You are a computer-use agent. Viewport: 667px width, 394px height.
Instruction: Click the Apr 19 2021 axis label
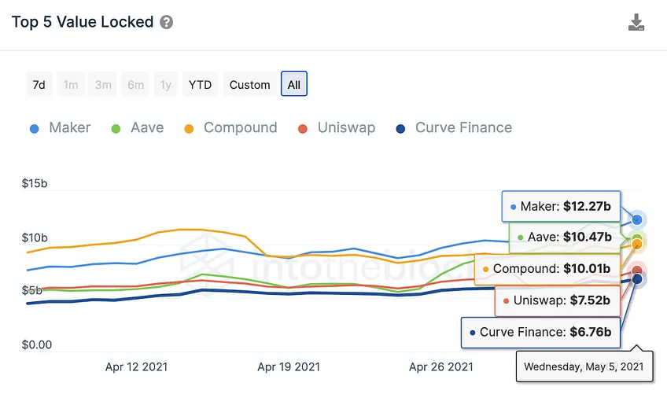tap(289, 366)
